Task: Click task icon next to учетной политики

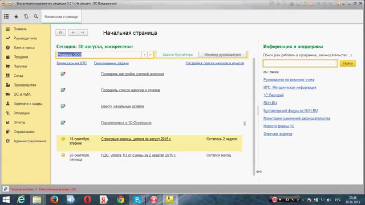Action: point(63,74)
